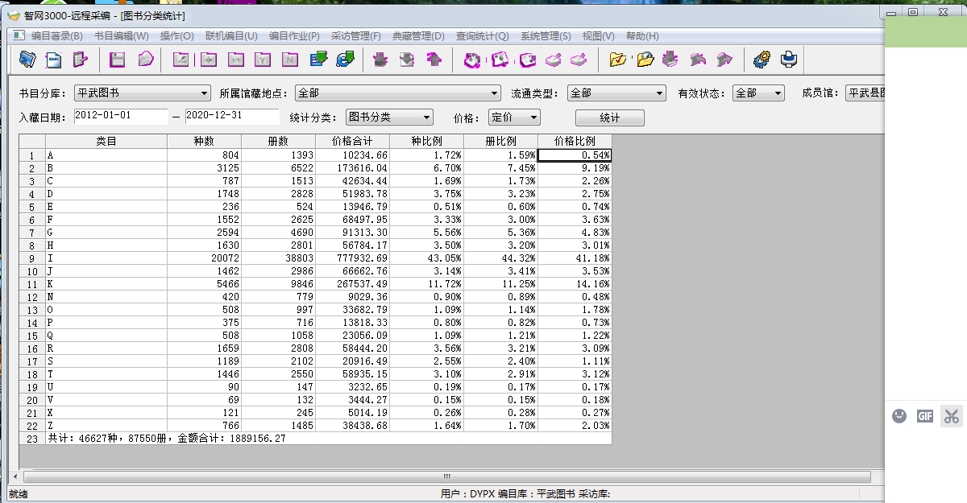Viewport: 967px width, 503px height.
Task: Click the boxed plus sign toolbar icon
Action: click(209, 60)
